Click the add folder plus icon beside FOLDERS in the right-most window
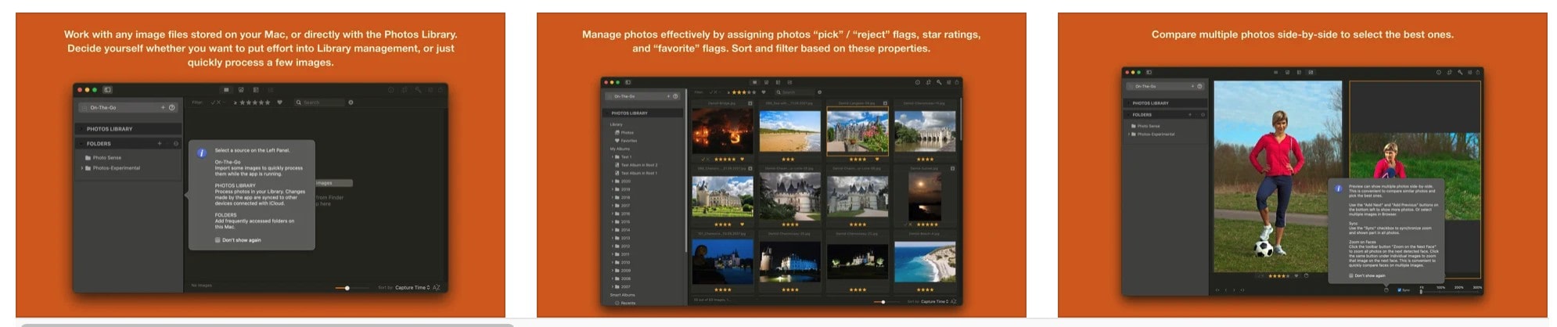 click(1190, 115)
